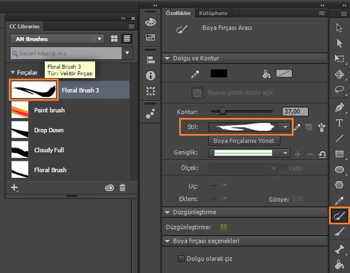
Task: Edit stroke style pencil icon beside Stil
Action: tap(297, 127)
